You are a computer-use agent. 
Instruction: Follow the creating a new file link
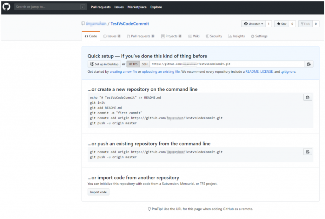(x=123, y=72)
